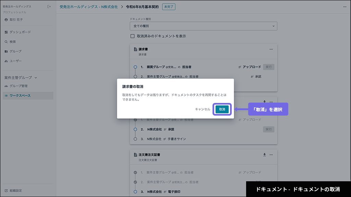The height and width of the screenshot is (197, 351).
Task: Click the 組織設定 external link icon
Action: tap(6, 191)
